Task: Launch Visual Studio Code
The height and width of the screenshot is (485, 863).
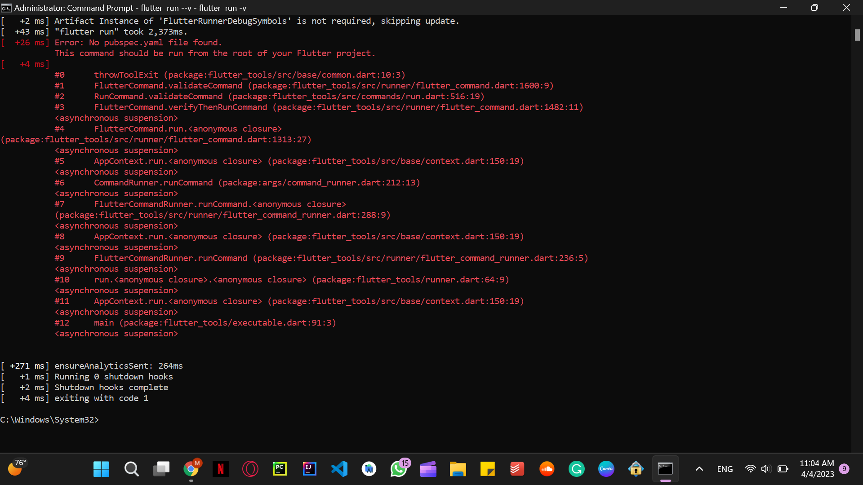Action: pyautogui.click(x=339, y=468)
